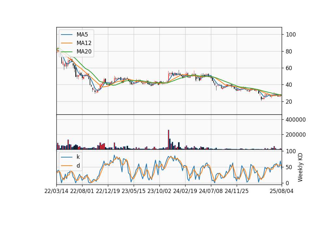Click the 24/07/08 date label
This screenshot has width=313, height=225.
point(211,191)
